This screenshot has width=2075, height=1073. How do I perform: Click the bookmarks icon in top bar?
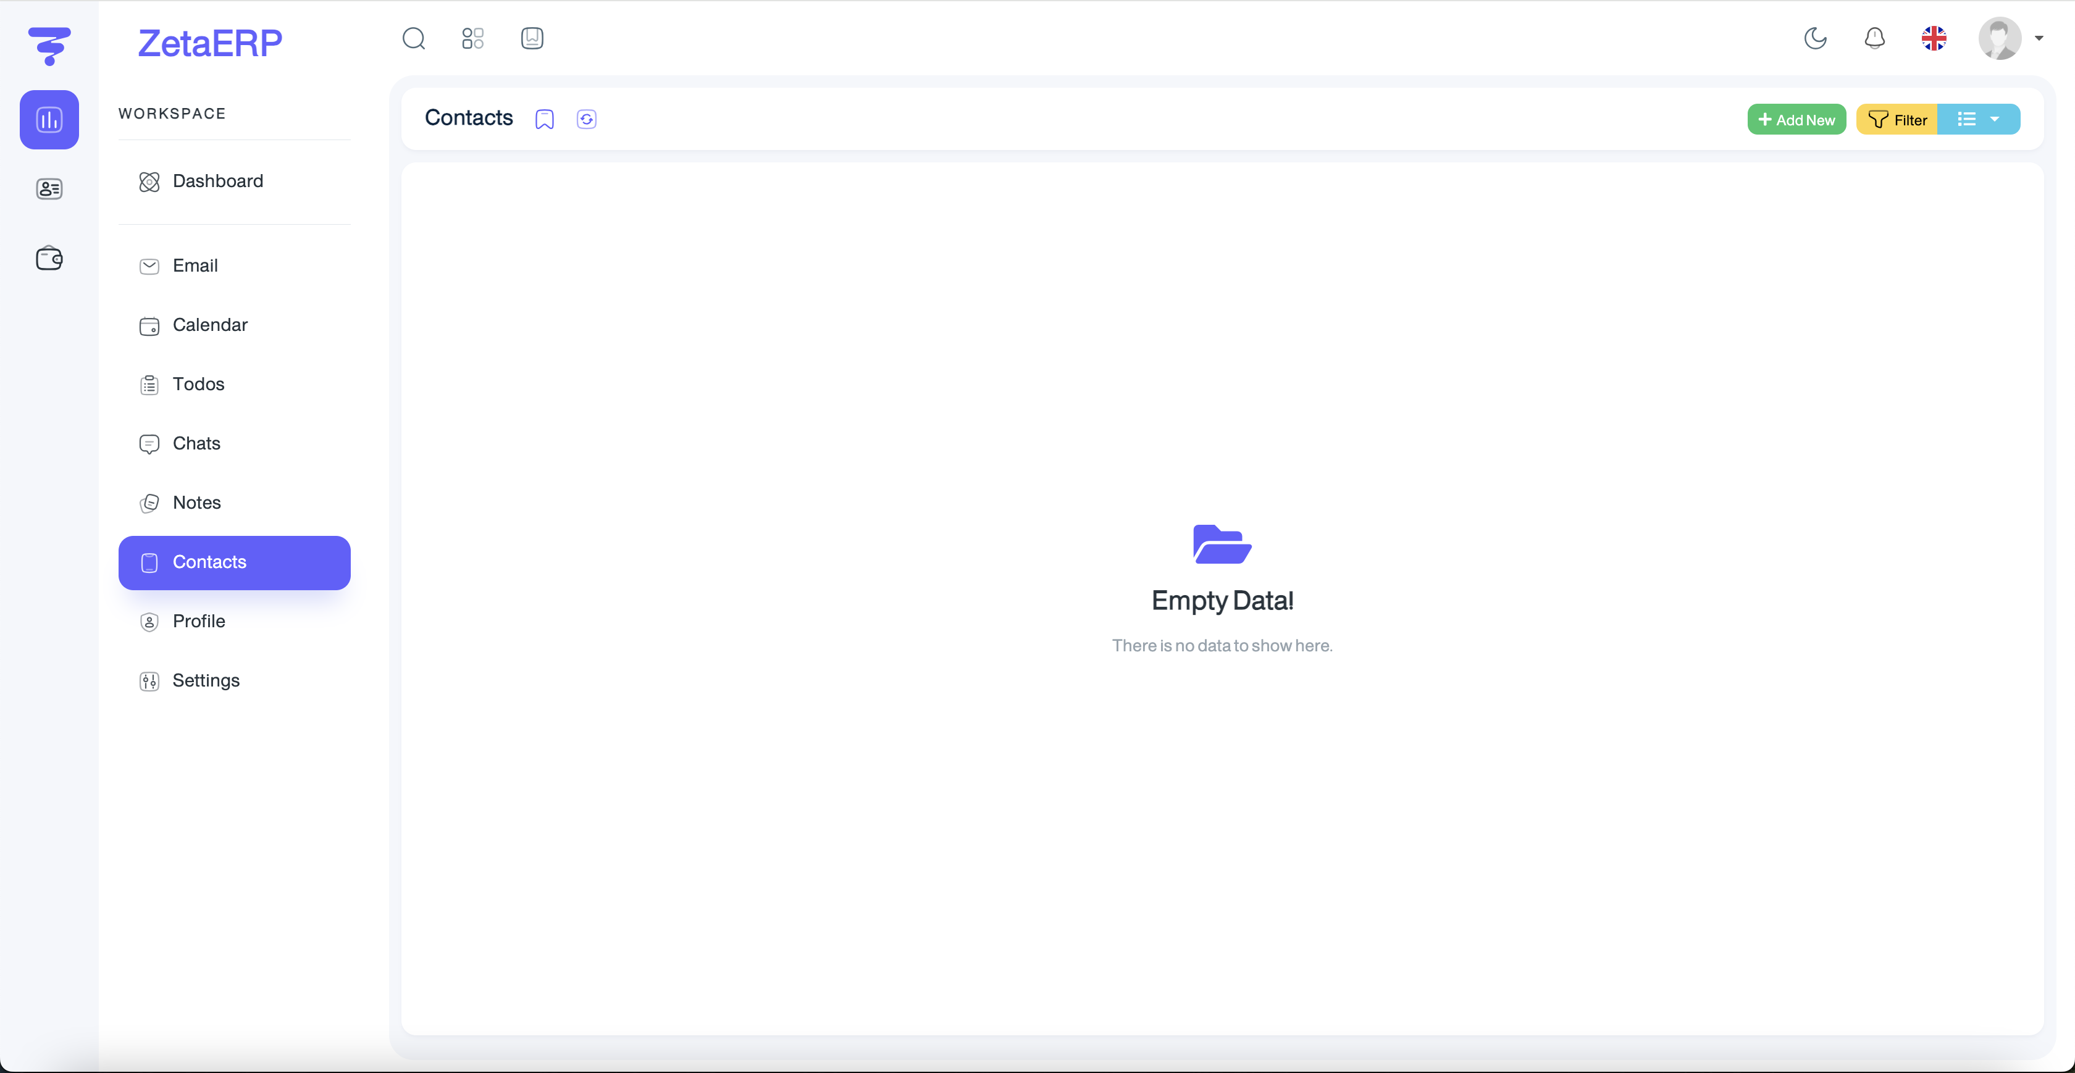pyautogui.click(x=532, y=39)
